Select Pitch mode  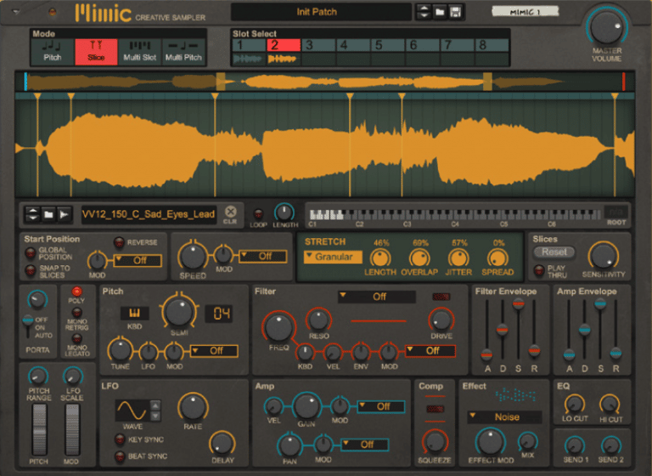(53, 52)
